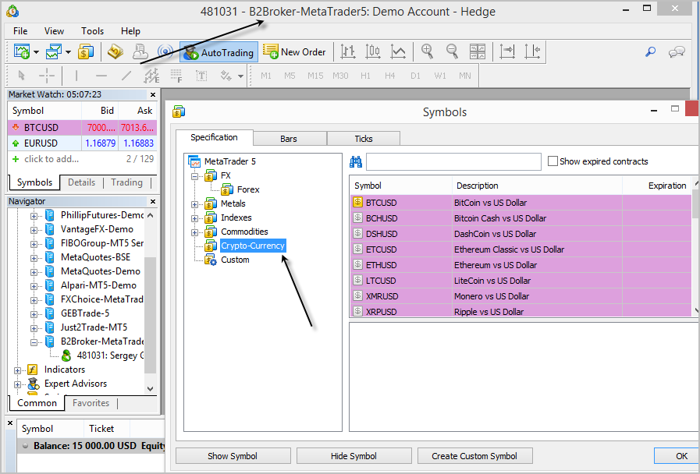
Task: Click the search magnifier icon at top right
Action: click(x=651, y=52)
